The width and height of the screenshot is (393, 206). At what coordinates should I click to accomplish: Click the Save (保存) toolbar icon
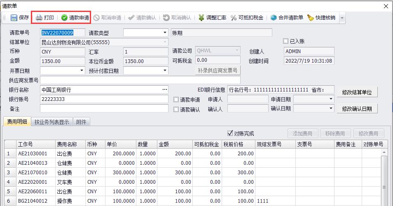click(x=14, y=18)
